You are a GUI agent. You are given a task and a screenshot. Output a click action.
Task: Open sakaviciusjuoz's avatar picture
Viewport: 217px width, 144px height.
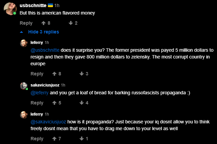coord(24,86)
